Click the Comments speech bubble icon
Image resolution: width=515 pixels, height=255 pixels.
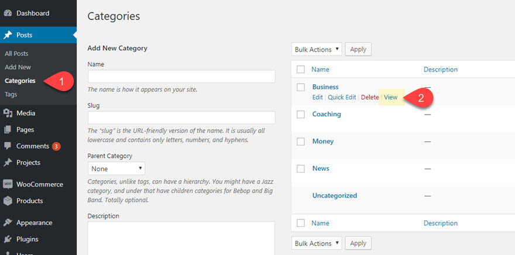[x=8, y=146]
